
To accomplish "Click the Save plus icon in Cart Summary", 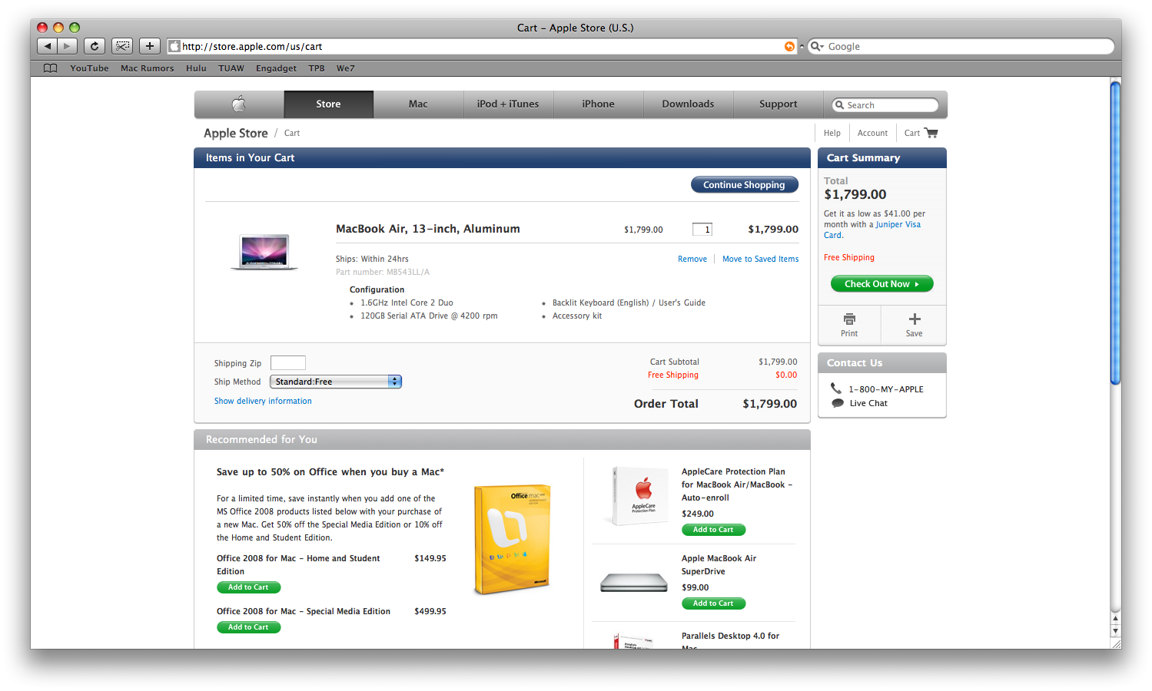I will click(915, 319).
